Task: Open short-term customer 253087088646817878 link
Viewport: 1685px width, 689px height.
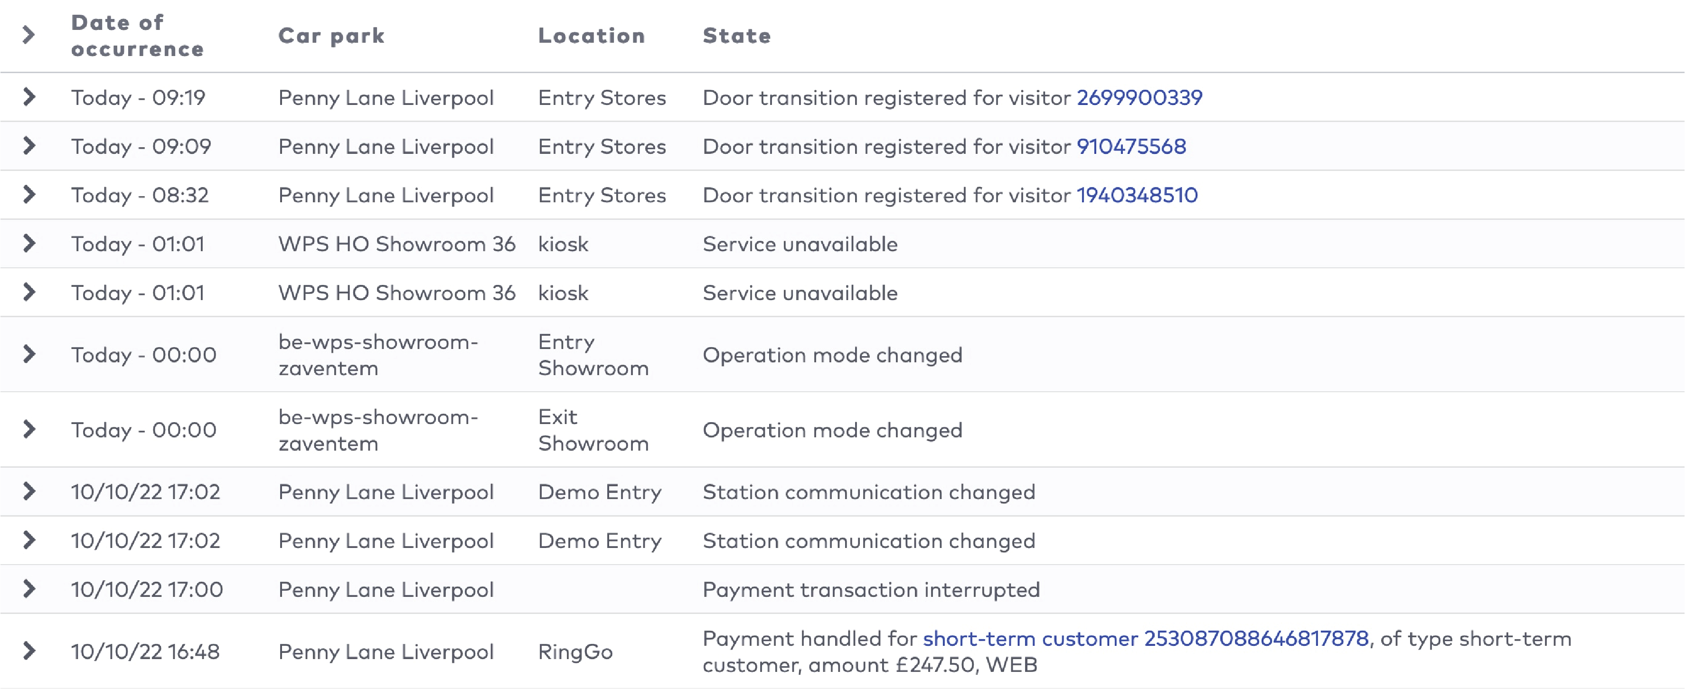Action: [1145, 639]
